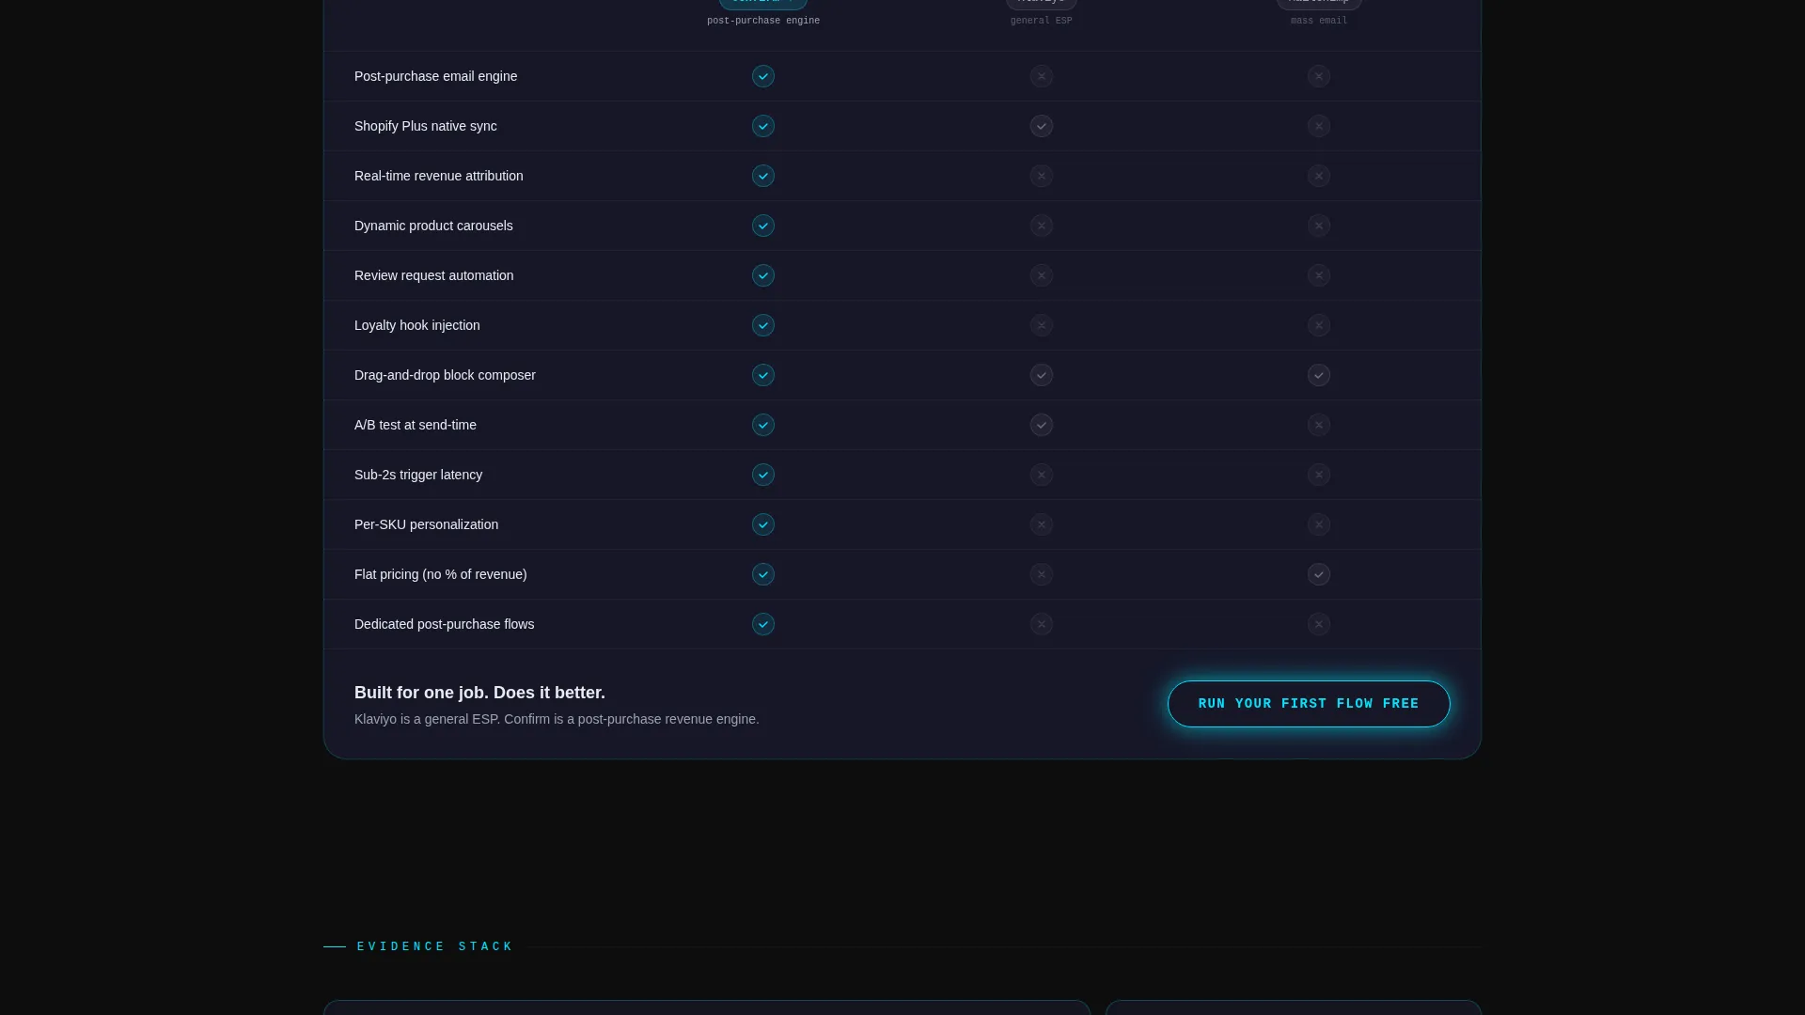Image resolution: width=1805 pixels, height=1015 pixels.
Task: Click mass email X icon for Real-time revenue attribution
Action: (x=1319, y=176)
